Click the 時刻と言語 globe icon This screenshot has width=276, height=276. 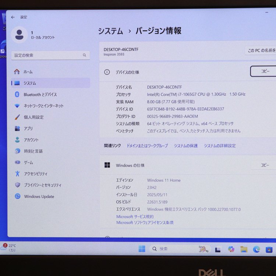pyautogui.click(x=17, y=151)
